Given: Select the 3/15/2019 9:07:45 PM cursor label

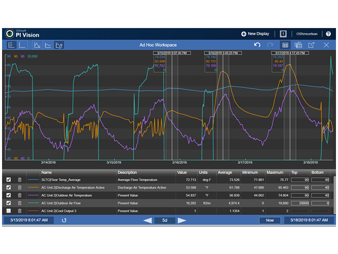Looking at the screenshot, I should coord(172,53).
